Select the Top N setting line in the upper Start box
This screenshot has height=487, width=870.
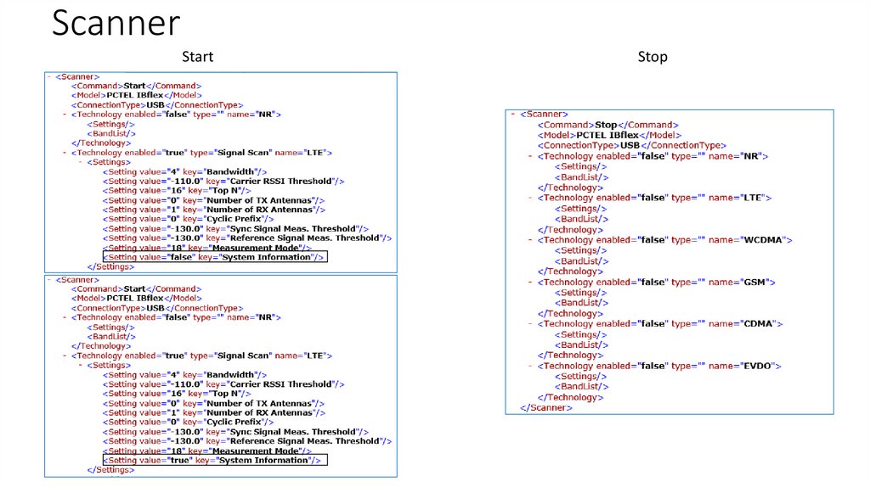[177, 191]
